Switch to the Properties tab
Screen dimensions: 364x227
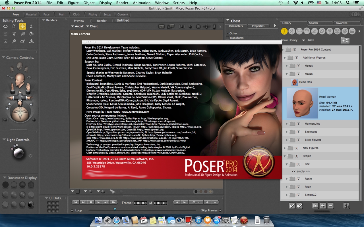258,26
